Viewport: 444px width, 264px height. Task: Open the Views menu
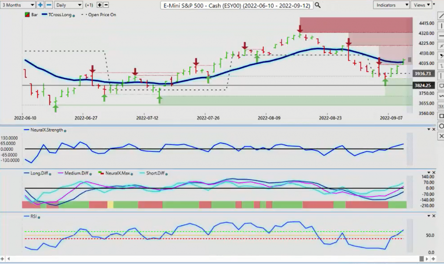pyautogui.click(x=421, y=5)
